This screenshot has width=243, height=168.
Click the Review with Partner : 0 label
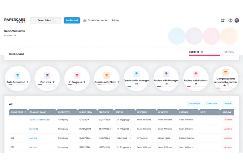tap(196, 82)
